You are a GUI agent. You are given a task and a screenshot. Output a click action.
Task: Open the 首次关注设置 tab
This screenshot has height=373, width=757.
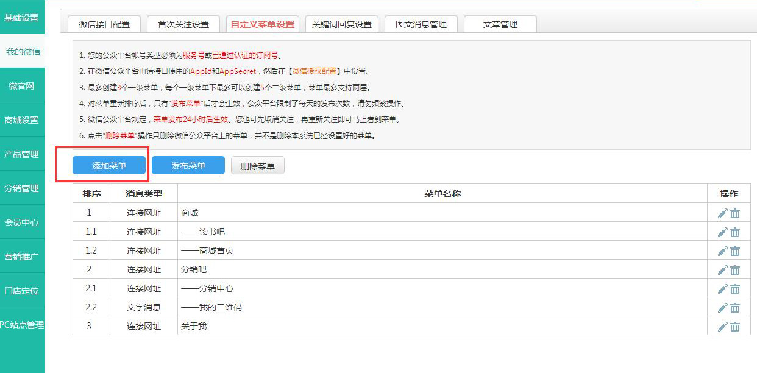click(x=183, y=24)
